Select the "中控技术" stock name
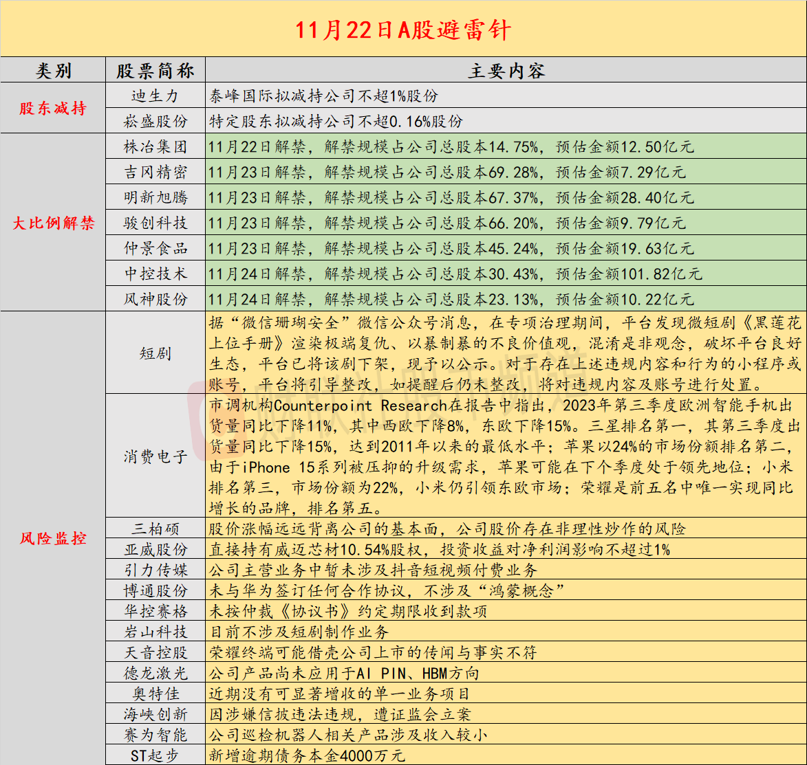The height and width of the screenshot is (765, 807). click(155, 274)
